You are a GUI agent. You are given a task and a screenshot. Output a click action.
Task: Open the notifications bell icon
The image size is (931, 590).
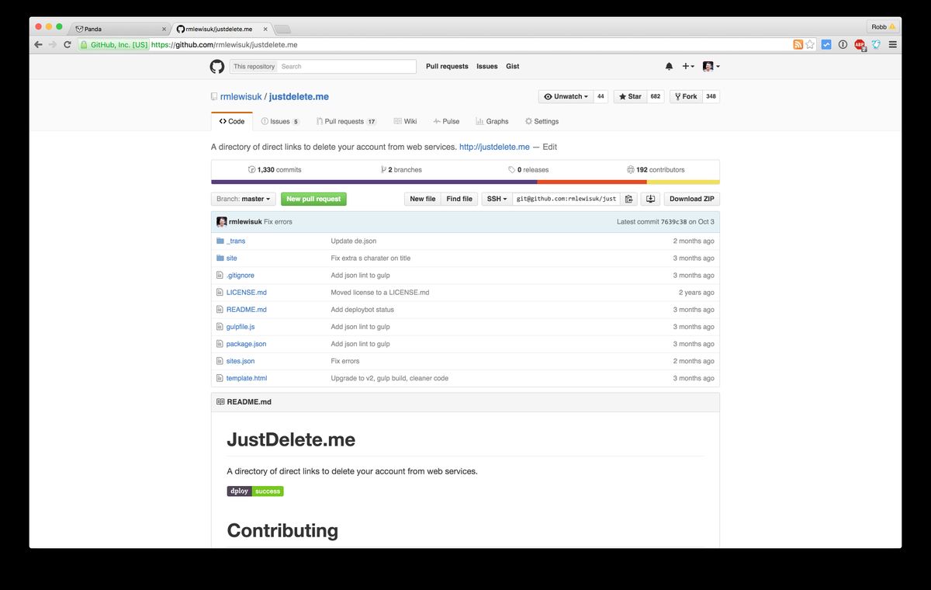click(x=669, y=67)
